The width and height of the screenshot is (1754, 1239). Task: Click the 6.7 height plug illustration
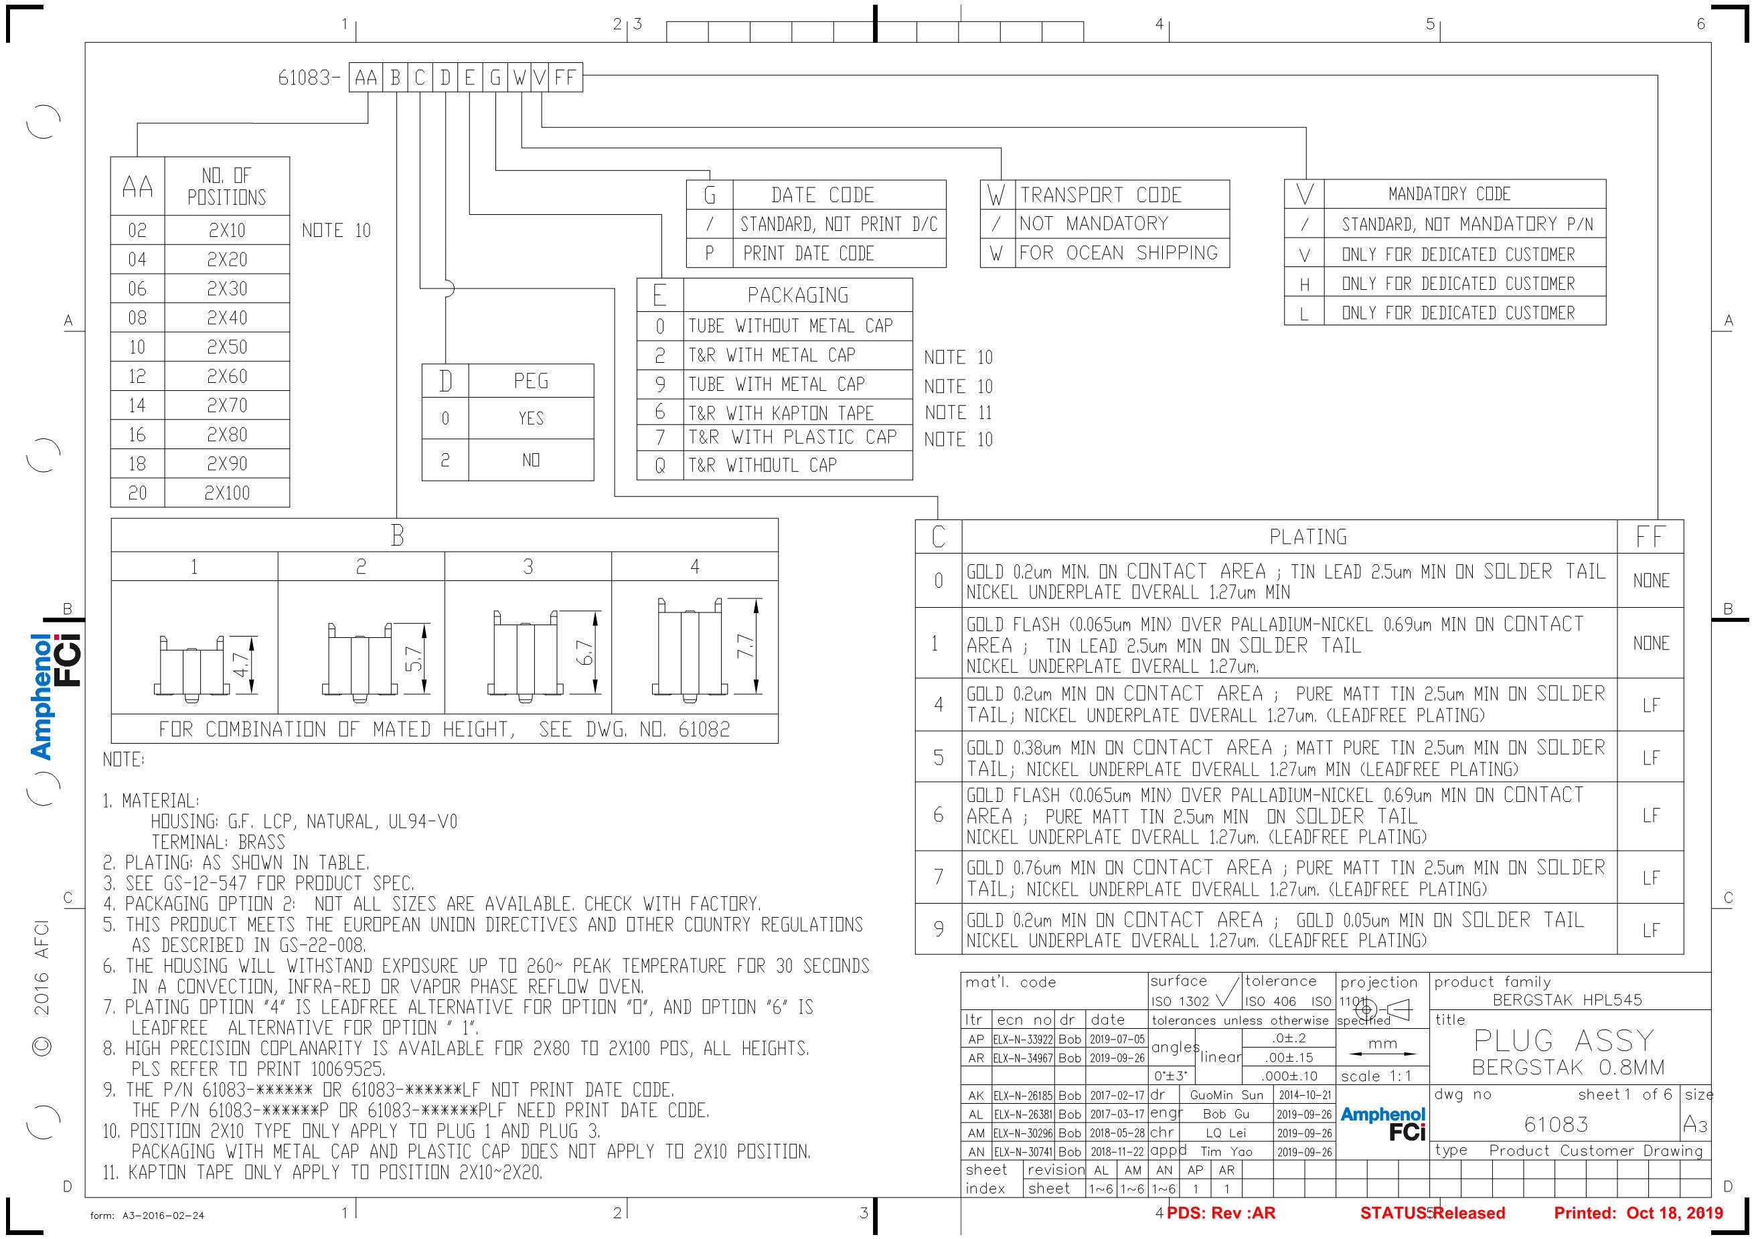[526, 657]
